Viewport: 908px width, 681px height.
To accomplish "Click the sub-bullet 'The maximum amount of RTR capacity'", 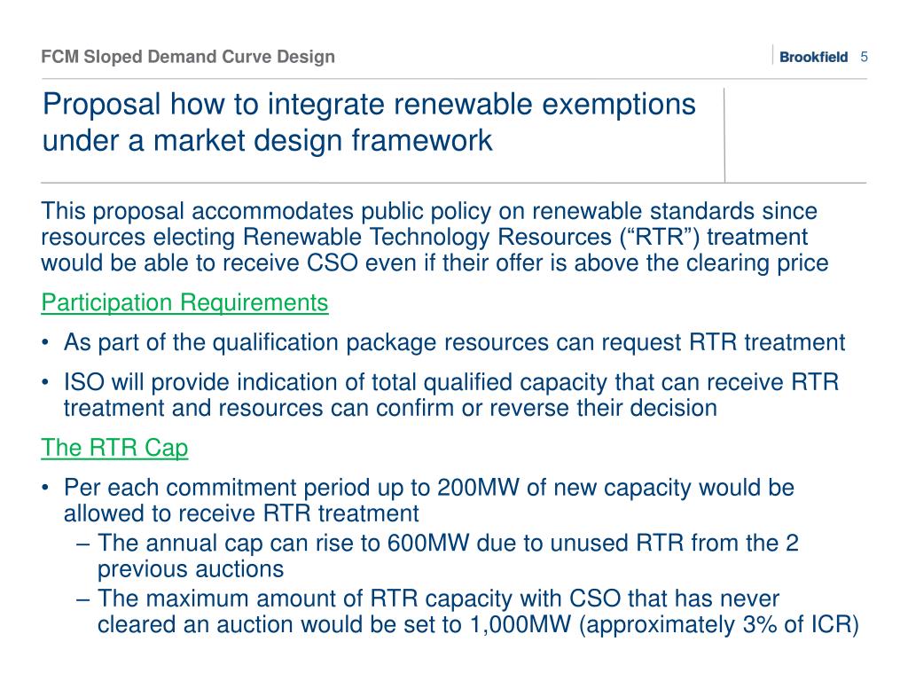I will [478, 611].
